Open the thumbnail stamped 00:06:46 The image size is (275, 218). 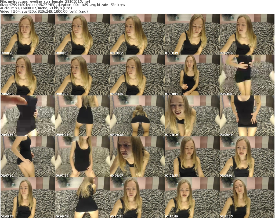247,116
